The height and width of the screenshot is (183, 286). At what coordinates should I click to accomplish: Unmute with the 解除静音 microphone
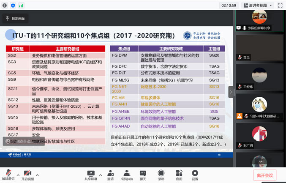tap(8, 175)
